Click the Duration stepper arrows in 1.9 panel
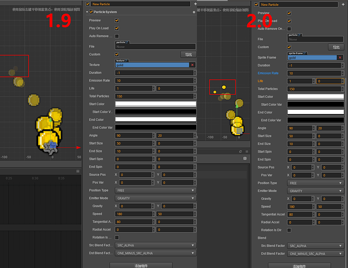The image size is (348, 268). click(195, 73)
